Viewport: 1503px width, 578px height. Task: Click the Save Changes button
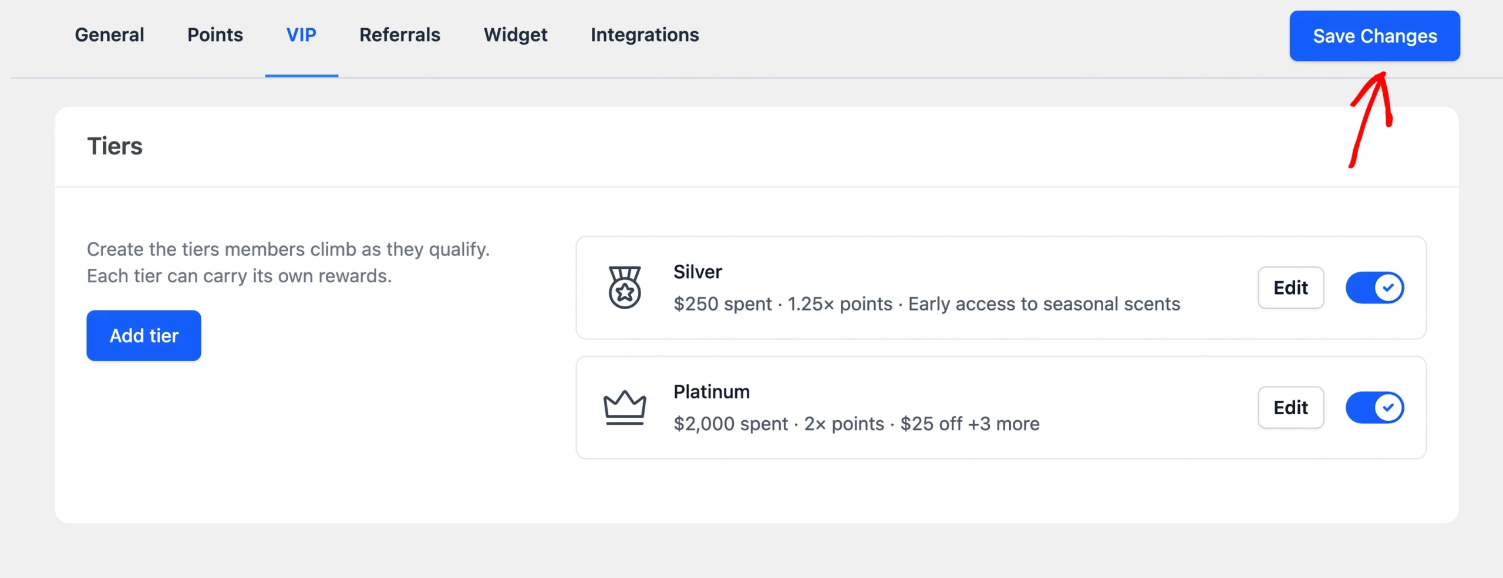click(1374, 36)
